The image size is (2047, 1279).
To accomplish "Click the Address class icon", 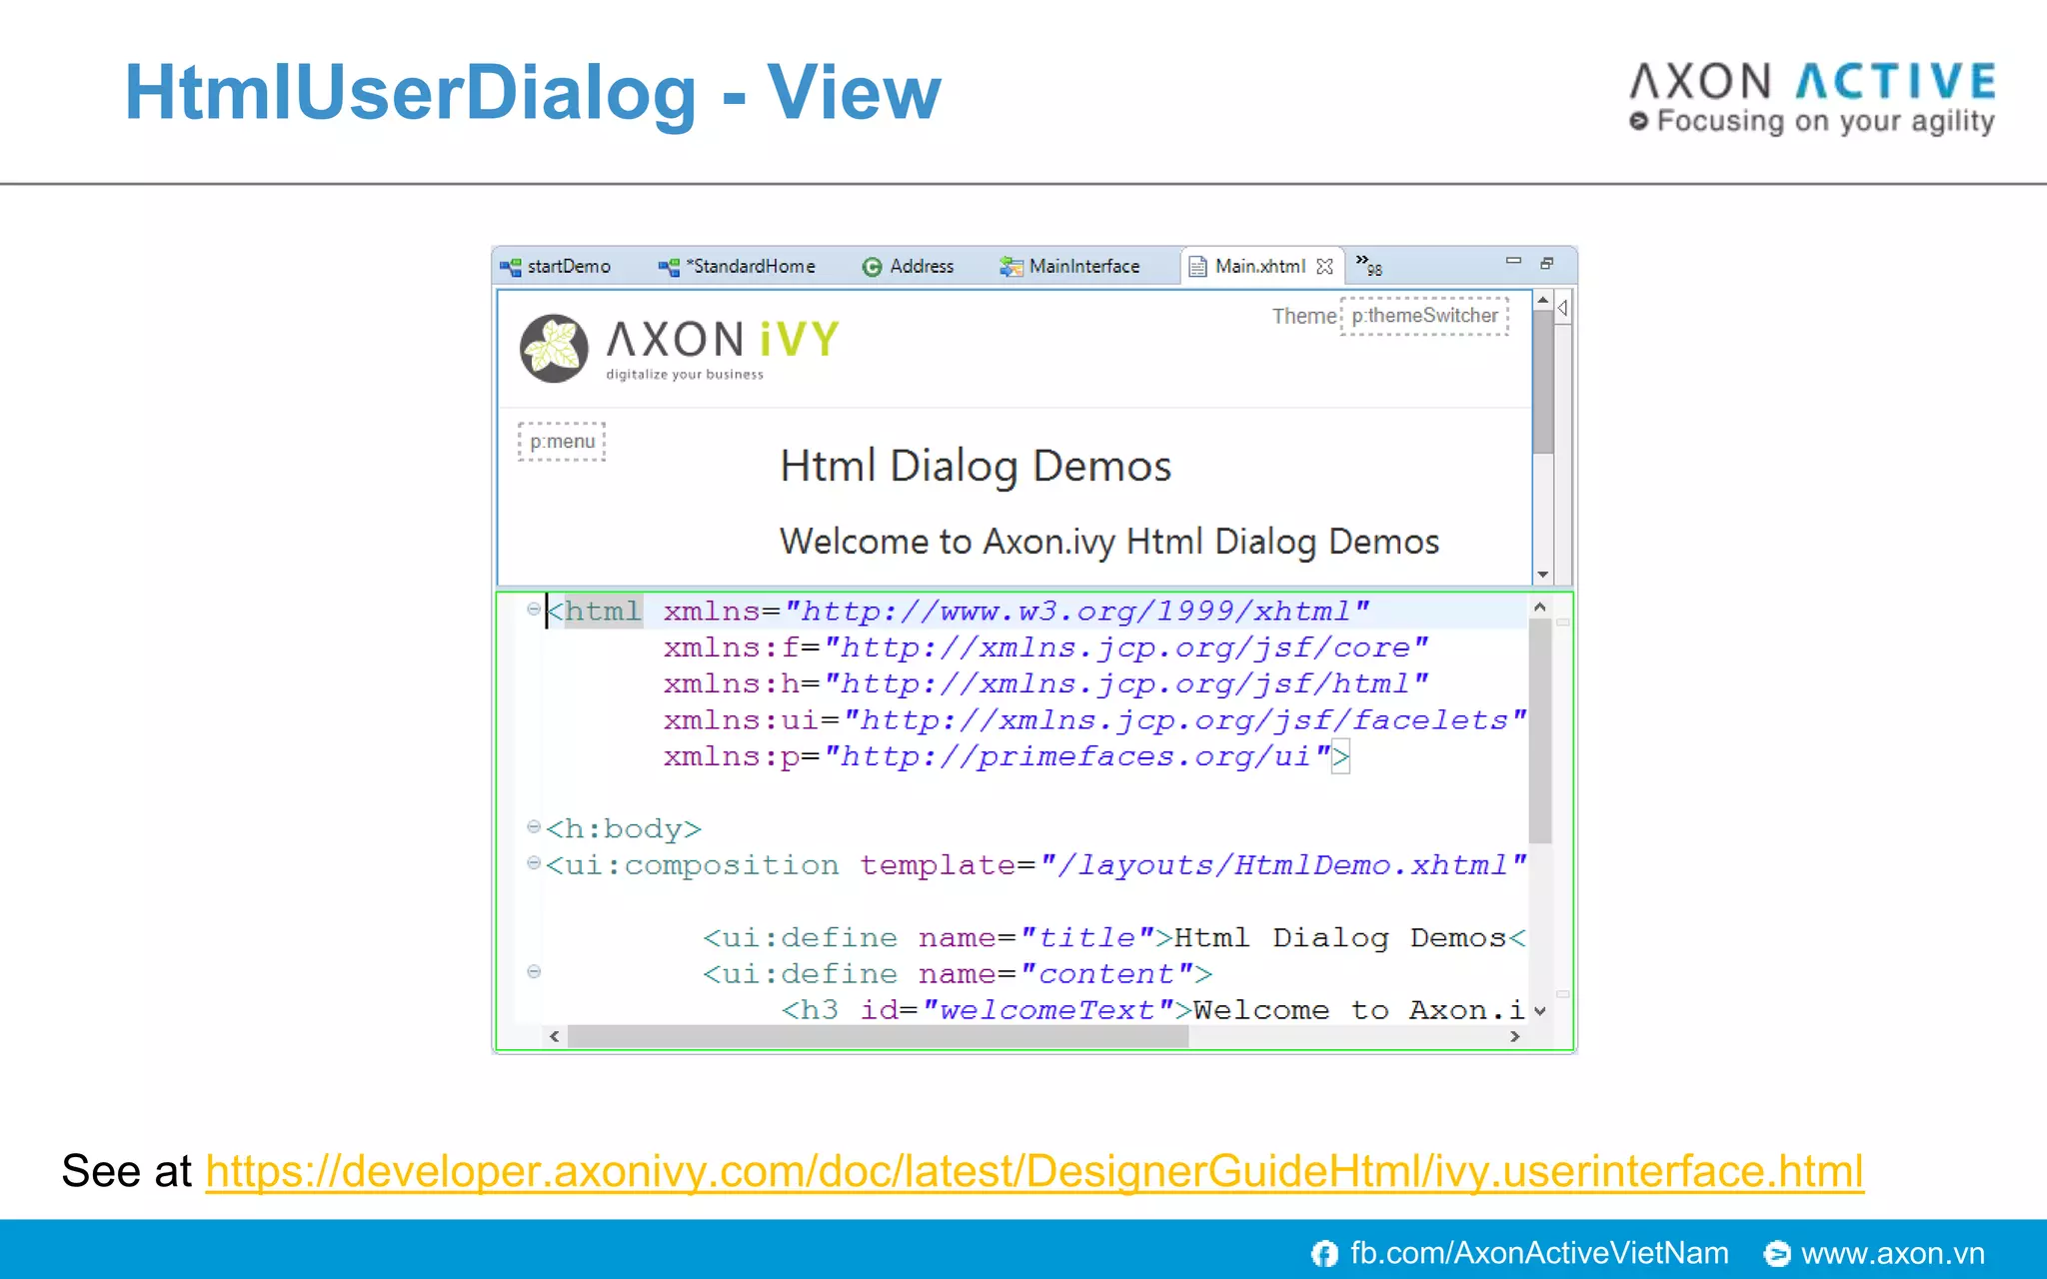I will pos(872,268).
